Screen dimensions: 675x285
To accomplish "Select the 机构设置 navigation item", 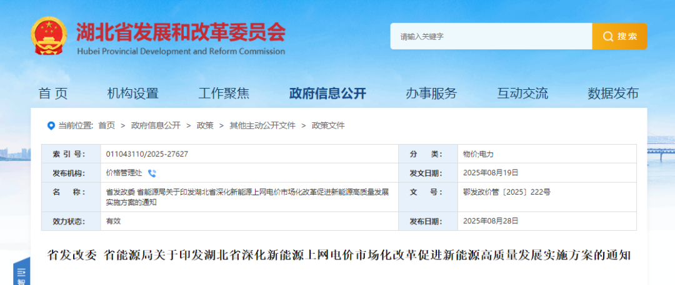I will click(x=133, y=94).
